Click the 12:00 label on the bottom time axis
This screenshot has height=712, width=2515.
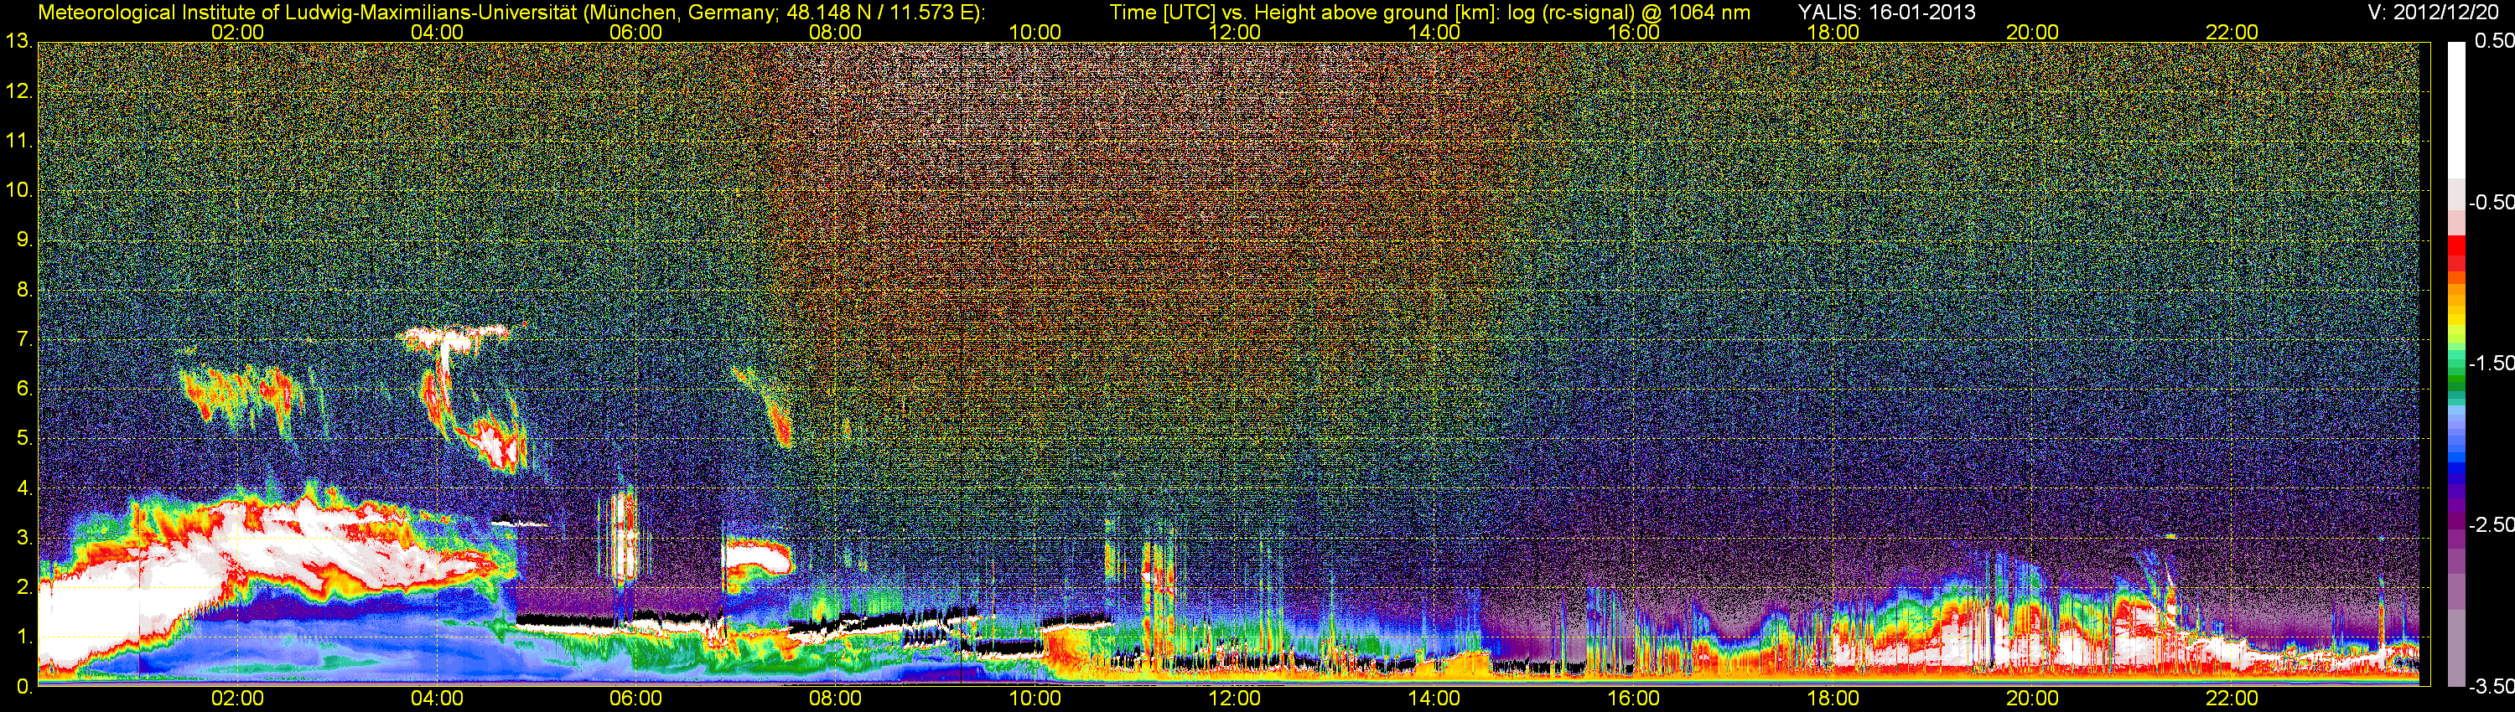pyautogui.click(x=1234, y=699)
